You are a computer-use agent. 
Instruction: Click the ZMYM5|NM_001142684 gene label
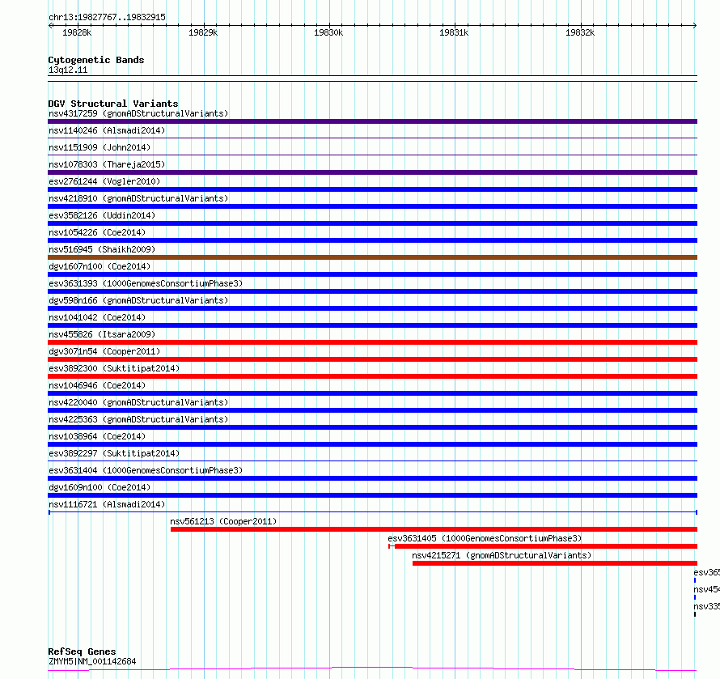click(x=92, y=661)
